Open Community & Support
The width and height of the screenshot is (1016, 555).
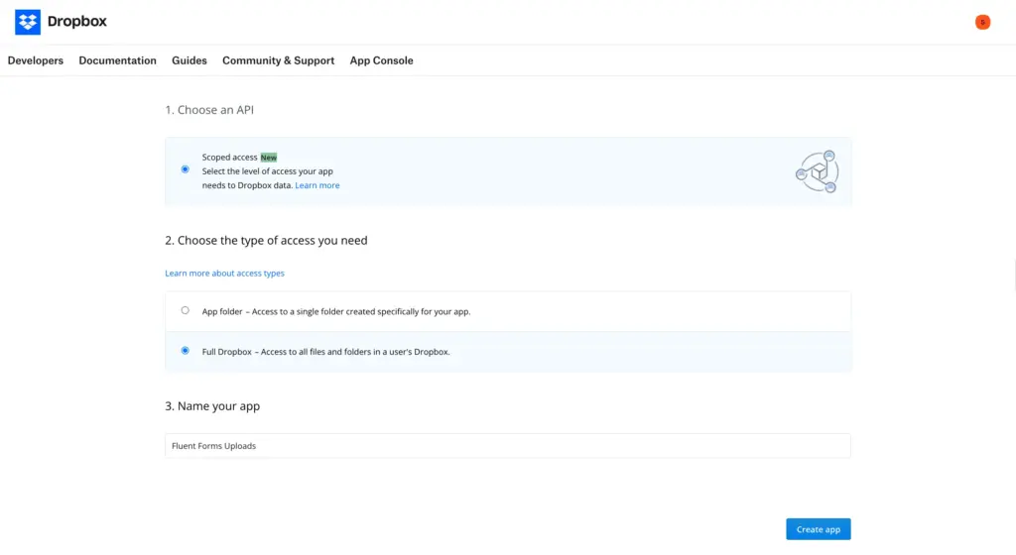278,60
